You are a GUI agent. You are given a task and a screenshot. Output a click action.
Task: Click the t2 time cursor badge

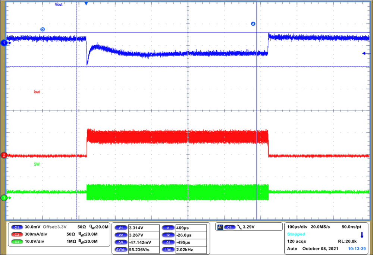point(168,236)
